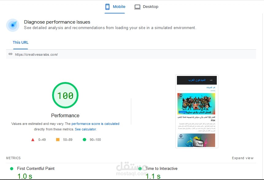Click the Performance label under the gauge

pos(65,115)
